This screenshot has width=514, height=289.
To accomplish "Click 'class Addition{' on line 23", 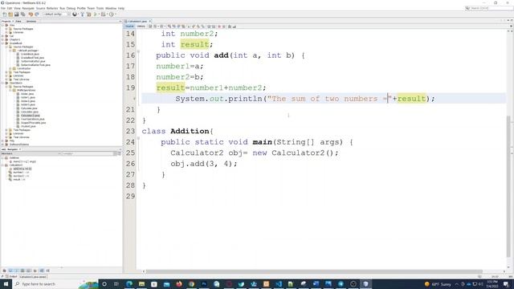I will click(x=177, y=132).
